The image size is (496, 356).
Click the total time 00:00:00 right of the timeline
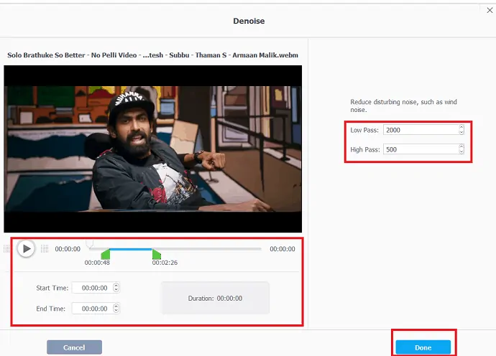click(x=283, y=249)
